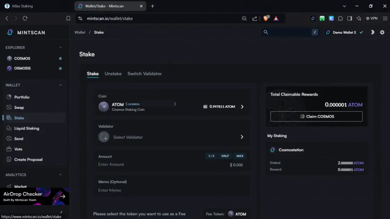Open the settings gear icon
The image size is (390, 219).
[382, 32]
